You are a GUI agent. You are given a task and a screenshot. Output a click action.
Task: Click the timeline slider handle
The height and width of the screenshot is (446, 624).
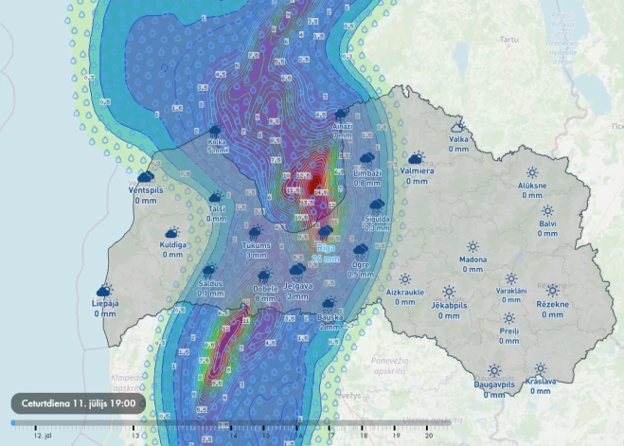[13, 423]
